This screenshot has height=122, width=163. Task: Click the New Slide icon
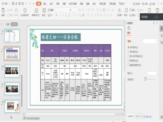(x=36, y=10)
